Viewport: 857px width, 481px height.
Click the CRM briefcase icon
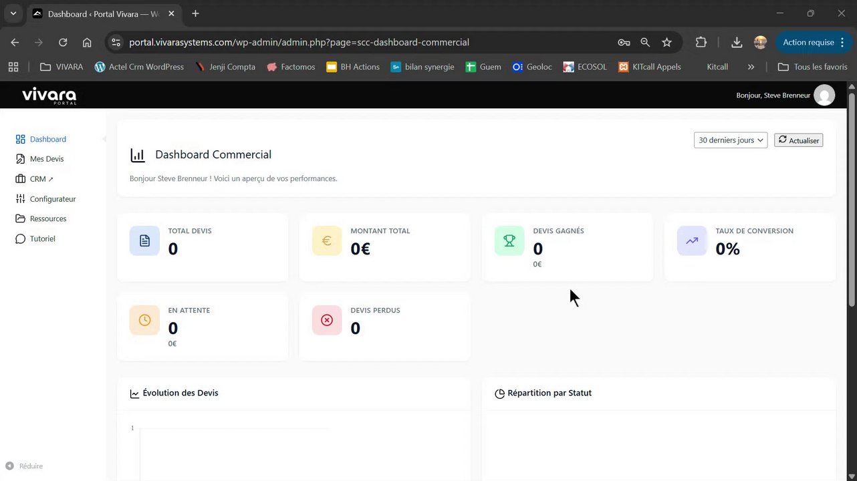(20, 179)
